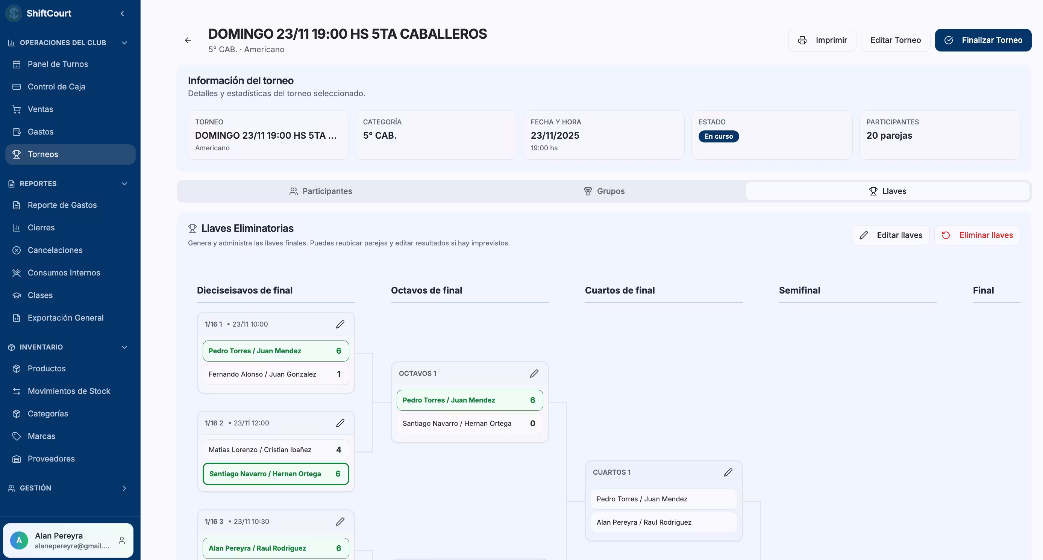
Task: Switch to the Grupos tab
Action: [604, 191]
